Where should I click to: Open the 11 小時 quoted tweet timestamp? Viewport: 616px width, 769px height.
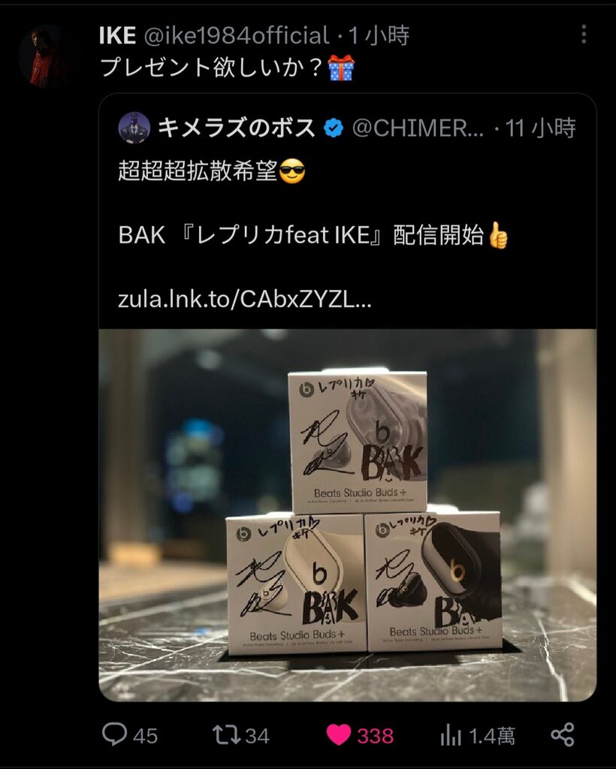(x=540, y=128)
